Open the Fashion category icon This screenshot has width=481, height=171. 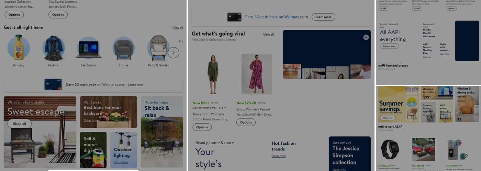tap(54, 48)
